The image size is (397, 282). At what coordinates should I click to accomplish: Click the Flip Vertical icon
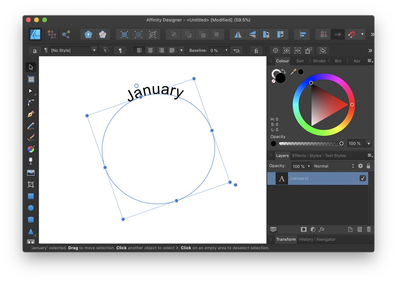point(252,34)
